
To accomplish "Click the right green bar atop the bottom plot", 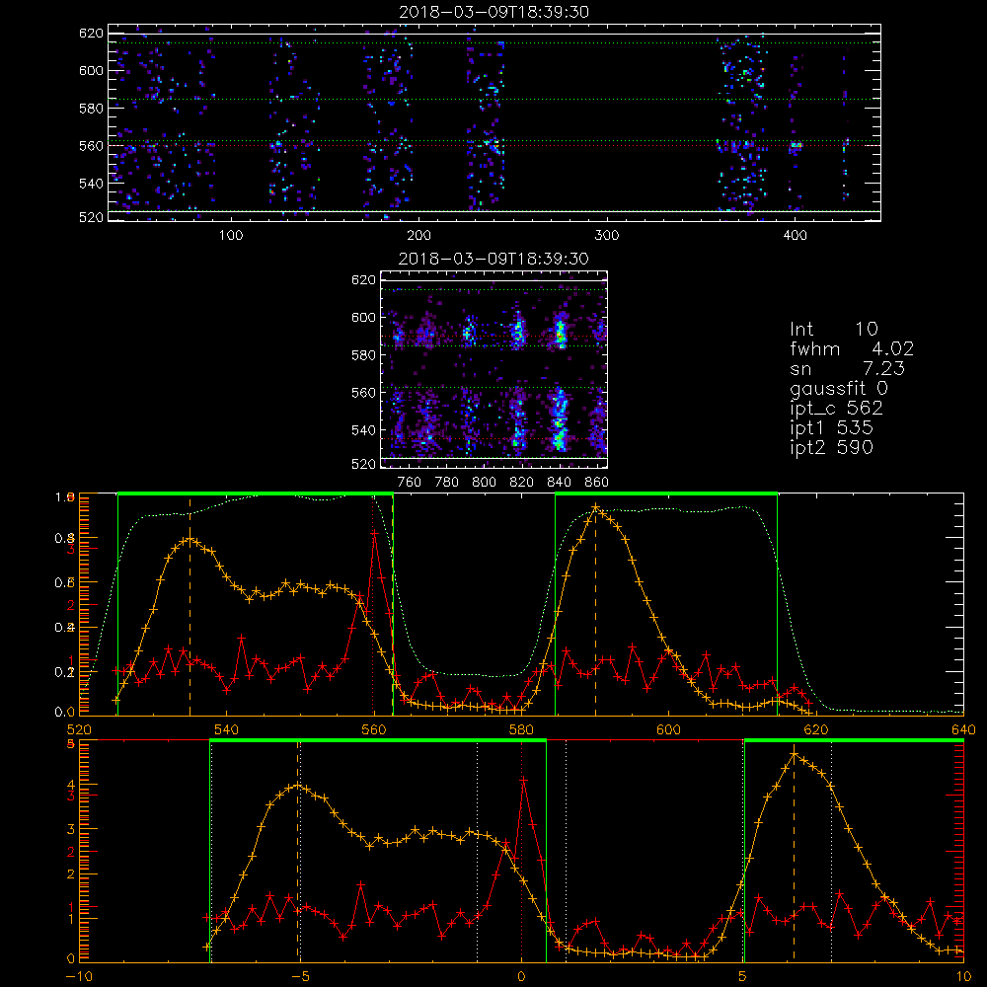I will click(x=854, y=741).
